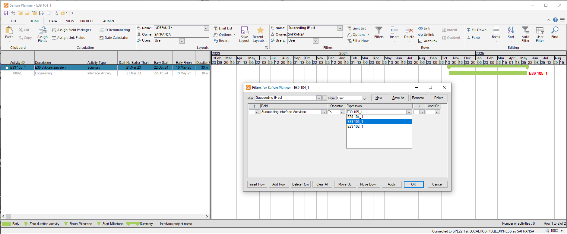
Task: Click the Owner field in Layouts group
Action: 181,35
